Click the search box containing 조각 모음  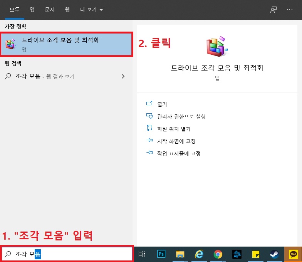point(67,254)
